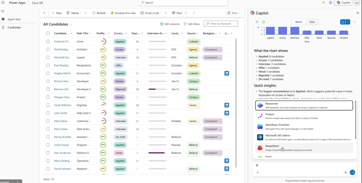Click the microphone icon in Copilot input
The height and width of the screenshot is (183, 362).
point(345,172)
